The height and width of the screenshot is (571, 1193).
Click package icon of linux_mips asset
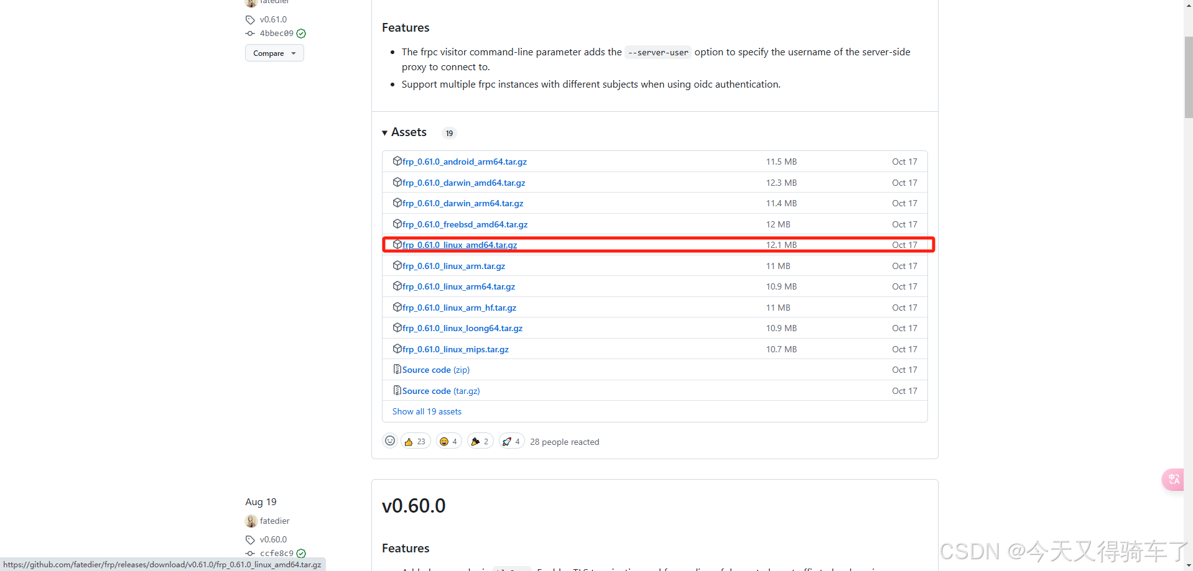tap(397, 349)
